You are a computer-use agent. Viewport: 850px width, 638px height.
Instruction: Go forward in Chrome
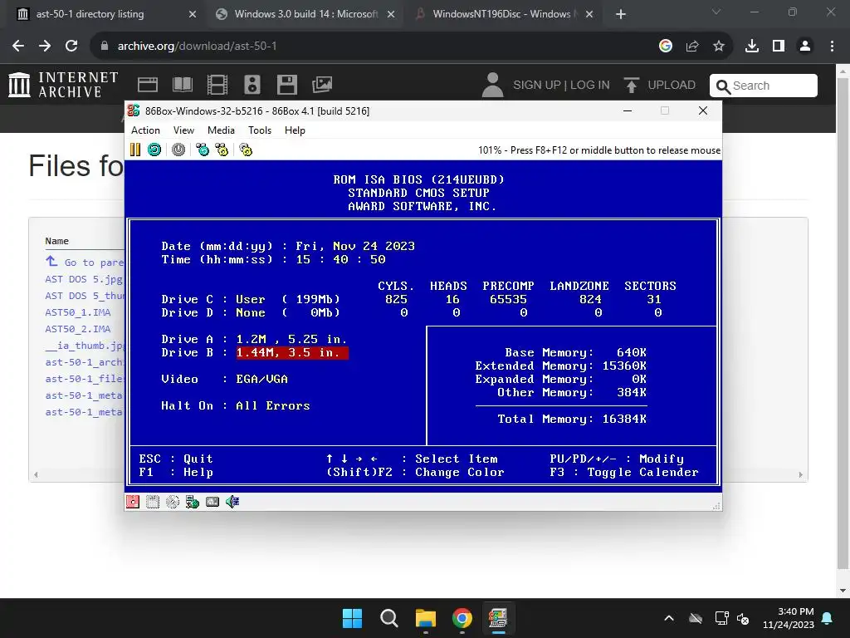pos(45,47)
